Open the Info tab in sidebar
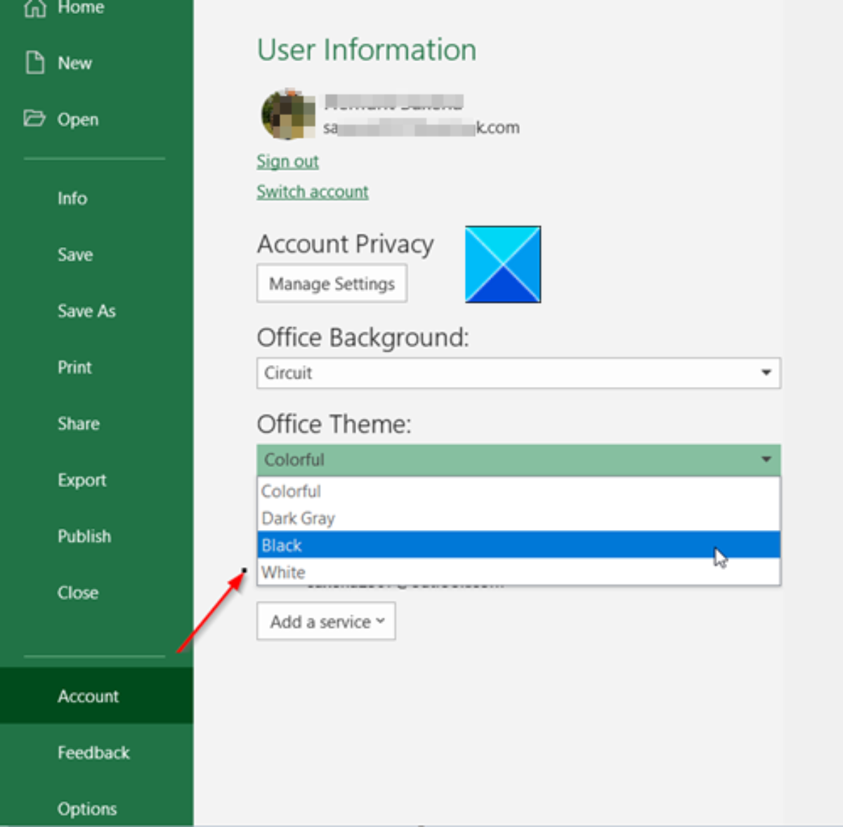 [x=72, y=199]
